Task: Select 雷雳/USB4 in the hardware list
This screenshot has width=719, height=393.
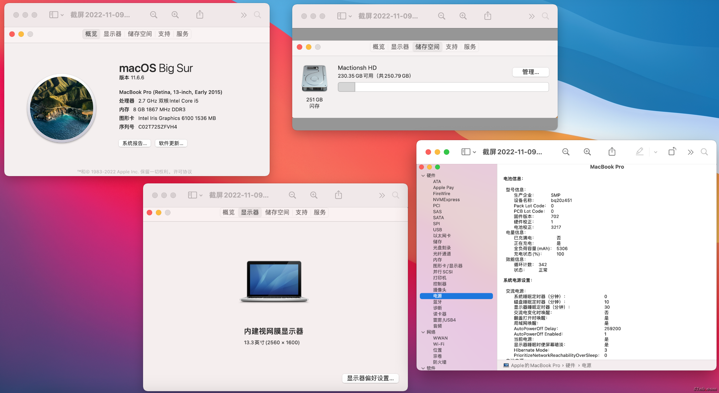Action: coord(444,320)
